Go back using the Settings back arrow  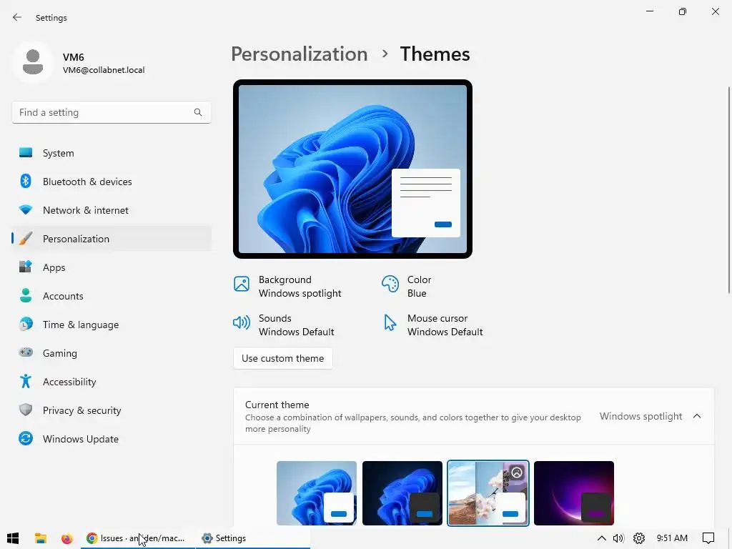tap(17, 17)
